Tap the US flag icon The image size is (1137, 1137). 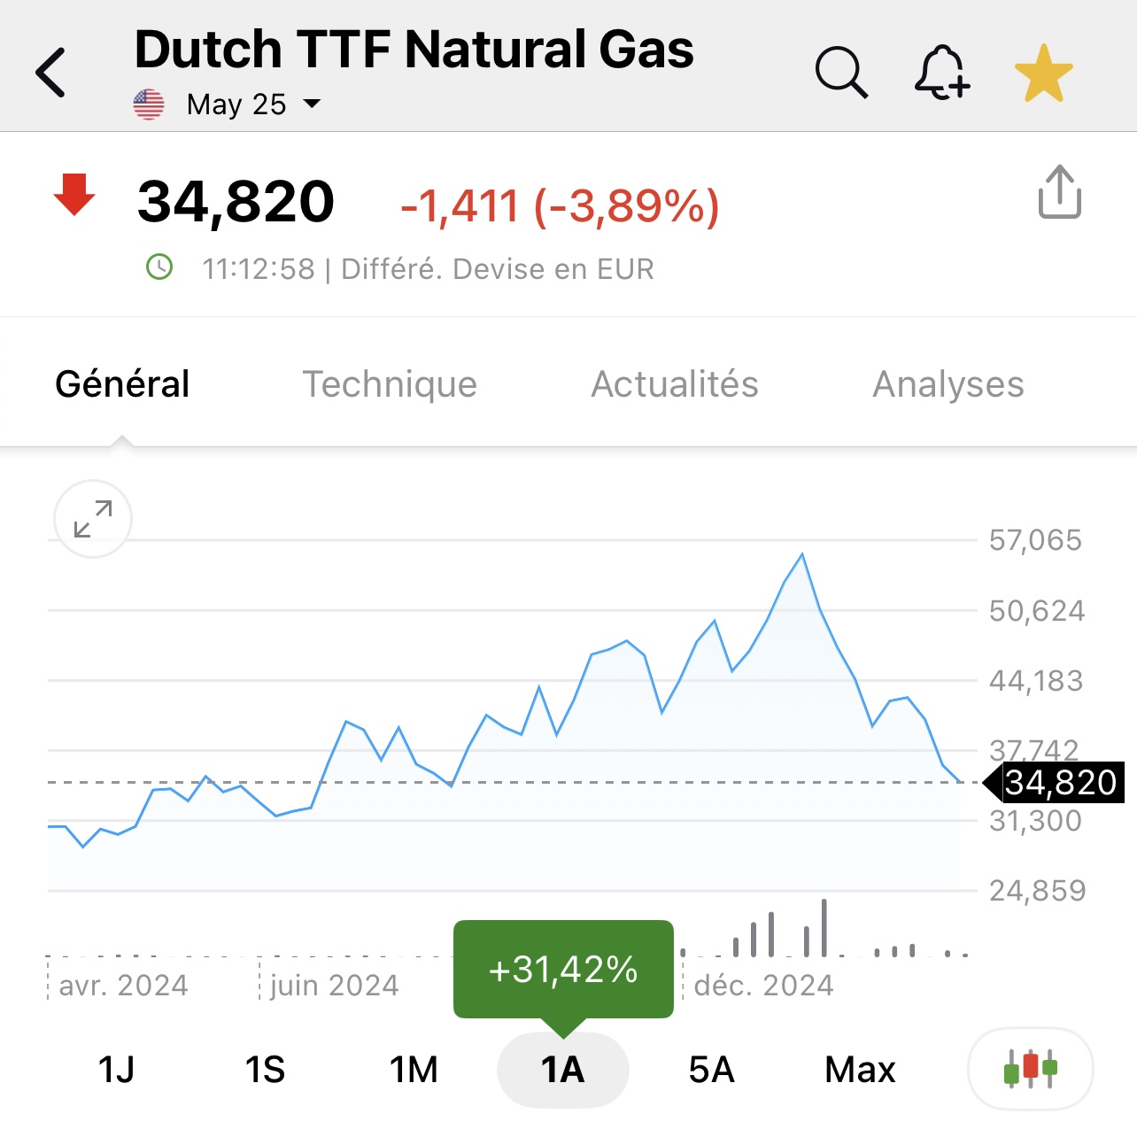[149, 104]
